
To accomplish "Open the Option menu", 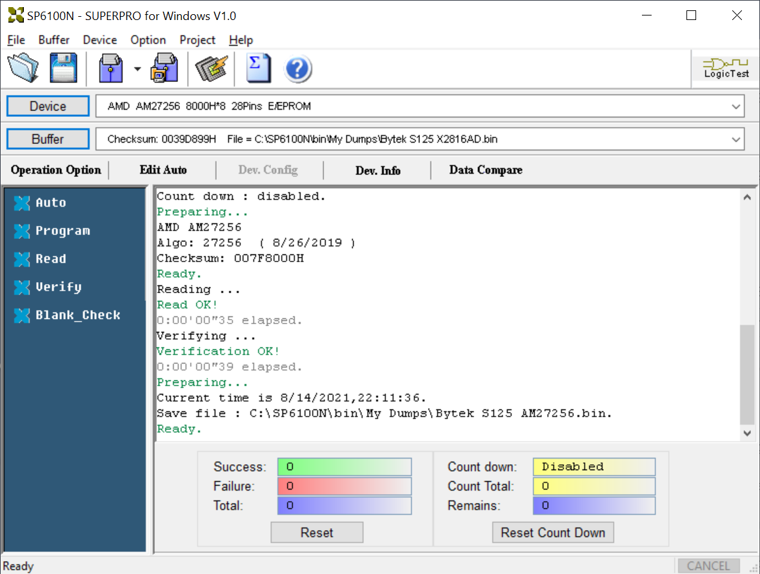I will coord(148,40).
